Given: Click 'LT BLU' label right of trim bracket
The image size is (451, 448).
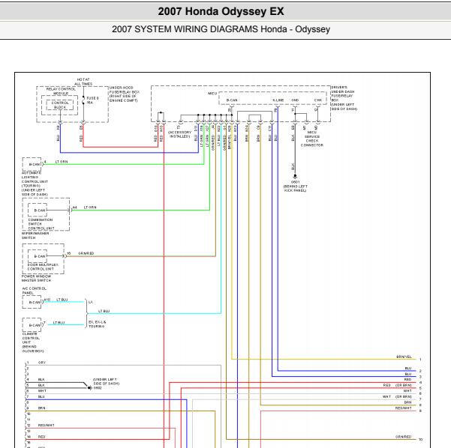Looking at the screenshot, I should tap(104, 311).
